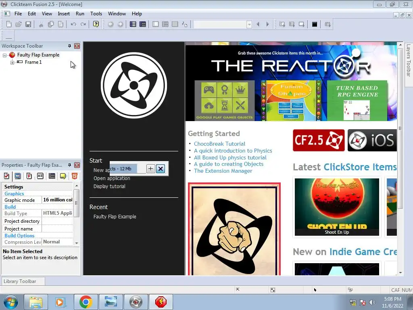Image resolution: width=413 pixels, height=310 pixels.
Task: Click the Run Project toolbar icon
Action: (x=282, y=24)
